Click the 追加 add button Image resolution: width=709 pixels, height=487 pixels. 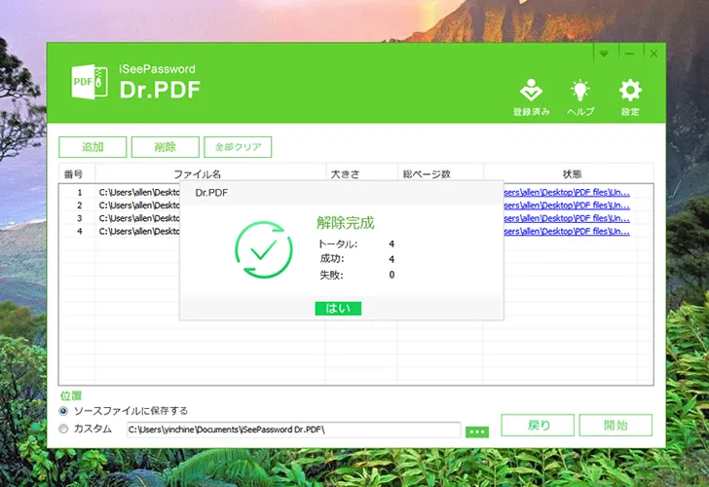click(93, 147)
